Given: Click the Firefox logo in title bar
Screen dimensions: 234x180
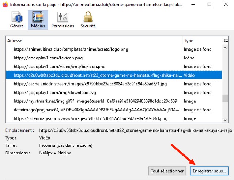Looking at the screenshot, I should pyautogui.click(x=5, y=4).
